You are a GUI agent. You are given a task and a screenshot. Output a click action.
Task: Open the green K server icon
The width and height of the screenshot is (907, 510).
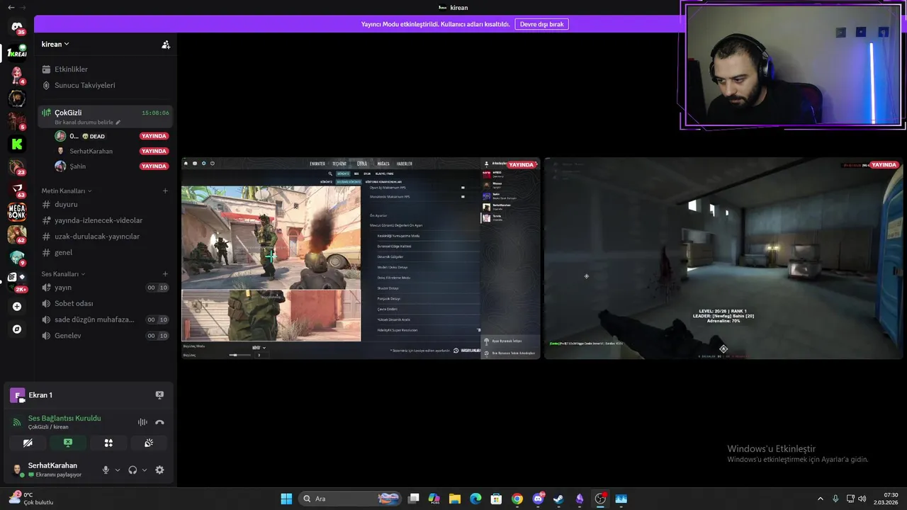point(16,144)
